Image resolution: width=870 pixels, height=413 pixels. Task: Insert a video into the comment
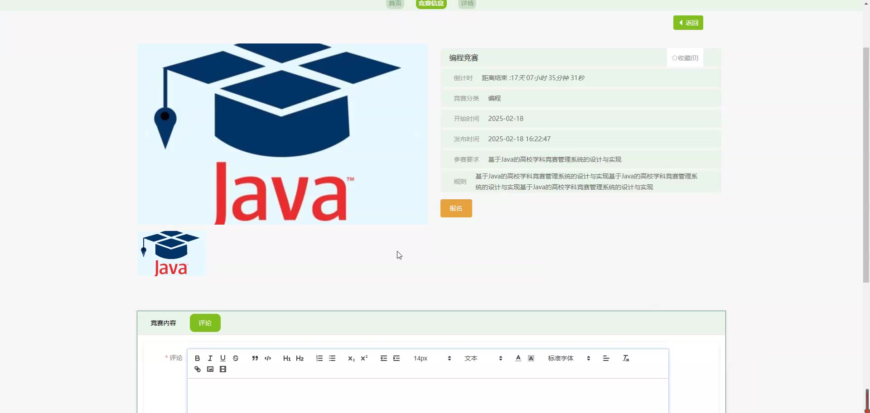[222, 369]
